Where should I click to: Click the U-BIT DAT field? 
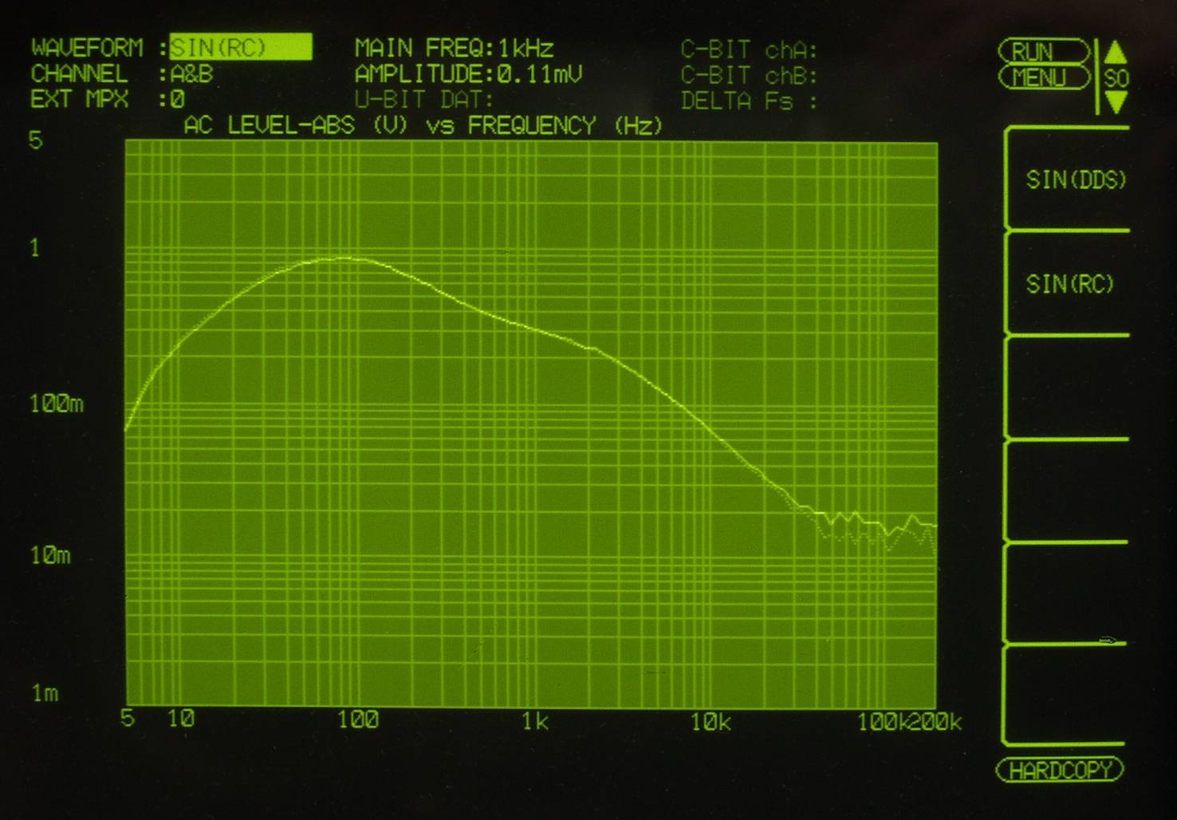pos(423,101)
